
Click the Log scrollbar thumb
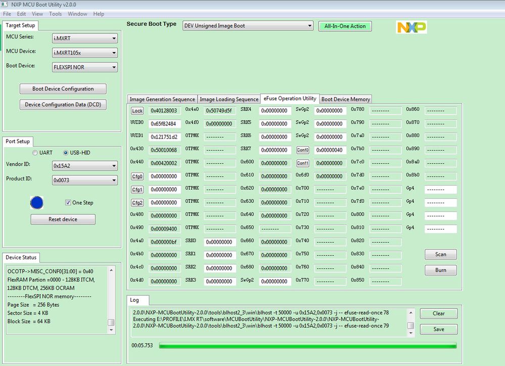410,326
